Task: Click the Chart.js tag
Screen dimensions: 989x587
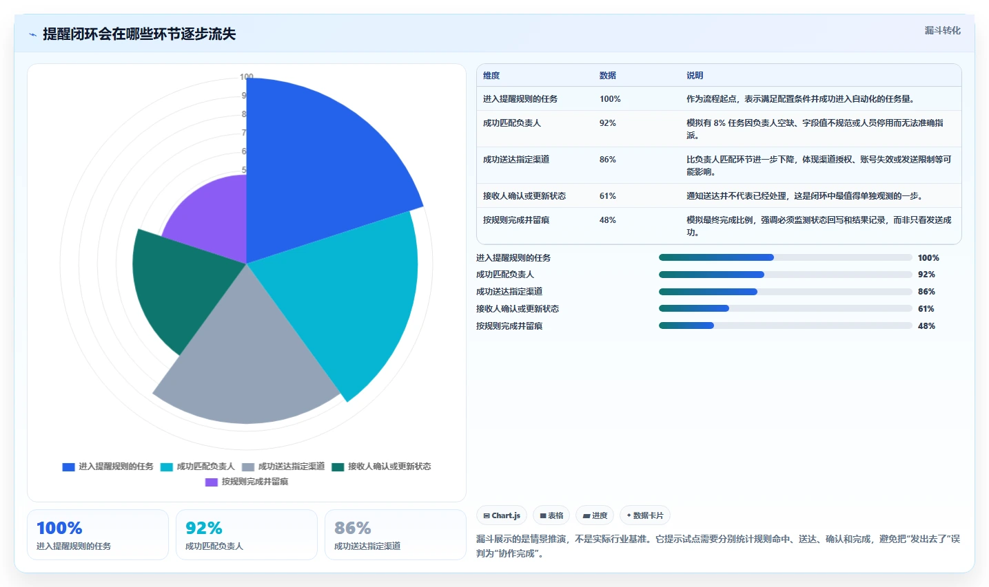Action: [502, 515]
